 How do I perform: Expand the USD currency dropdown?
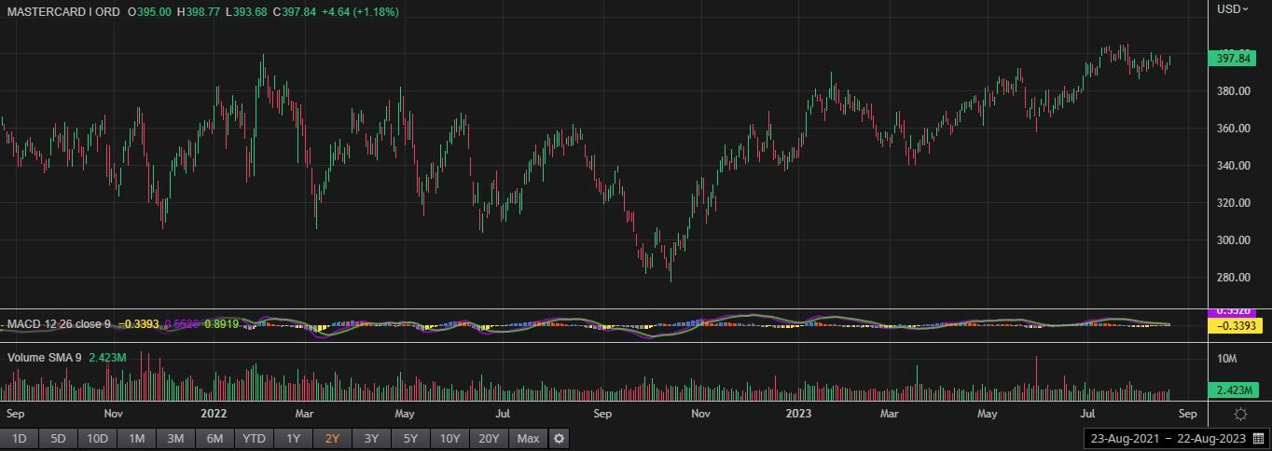pyautogui.click(x=1233, y=8)
